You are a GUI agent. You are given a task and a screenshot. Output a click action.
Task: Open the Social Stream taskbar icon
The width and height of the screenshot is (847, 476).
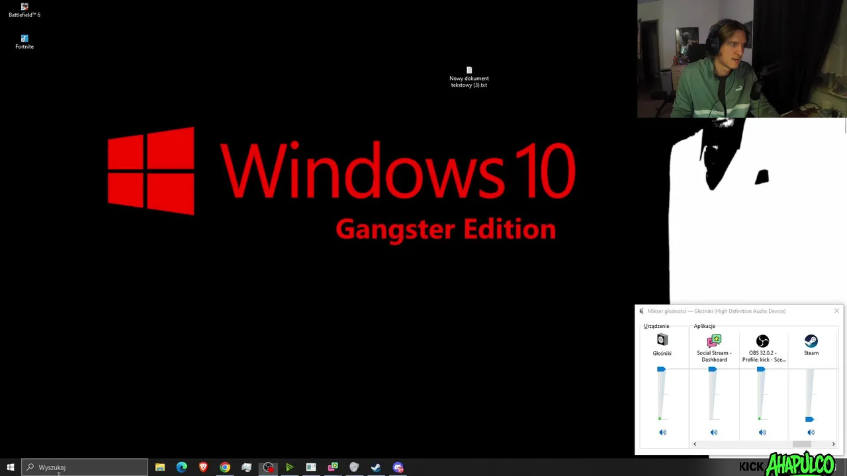point(333,467)
